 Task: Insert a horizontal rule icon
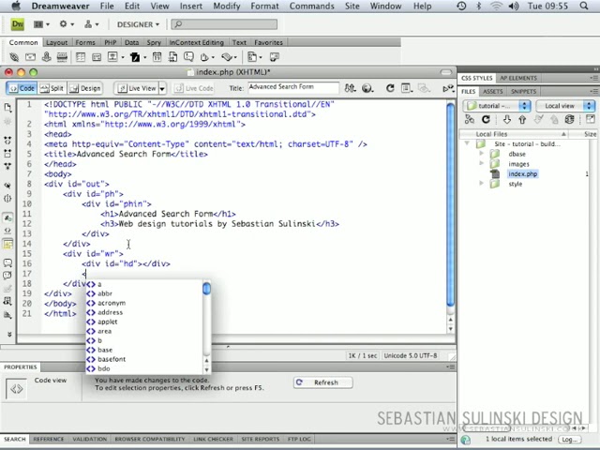(62, 57)
